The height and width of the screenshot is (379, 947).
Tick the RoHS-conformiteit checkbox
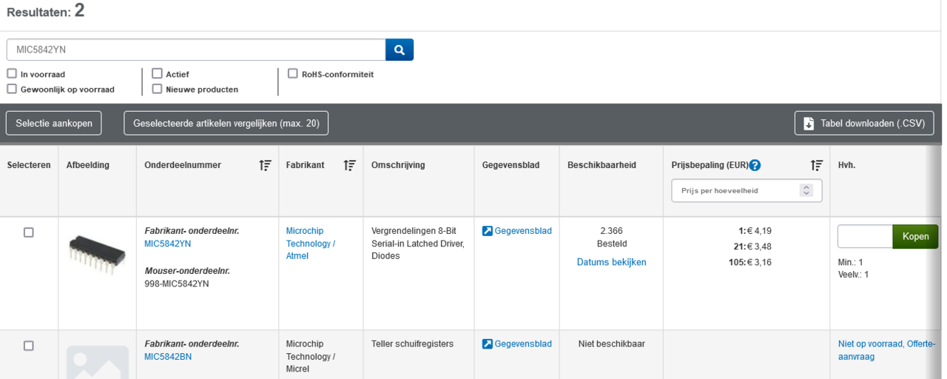click(x=293, y=73)
